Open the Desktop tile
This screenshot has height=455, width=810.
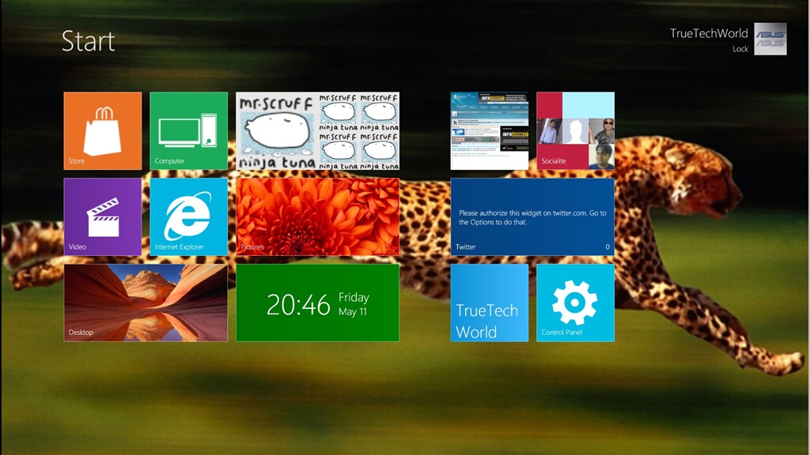[146, 303]
